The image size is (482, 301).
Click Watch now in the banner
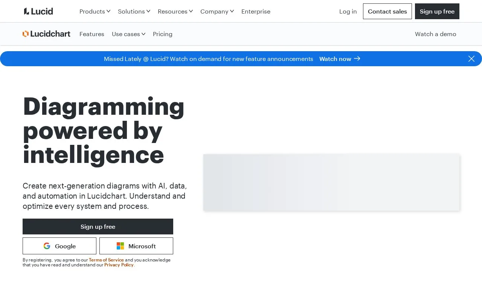pos(335,59)
